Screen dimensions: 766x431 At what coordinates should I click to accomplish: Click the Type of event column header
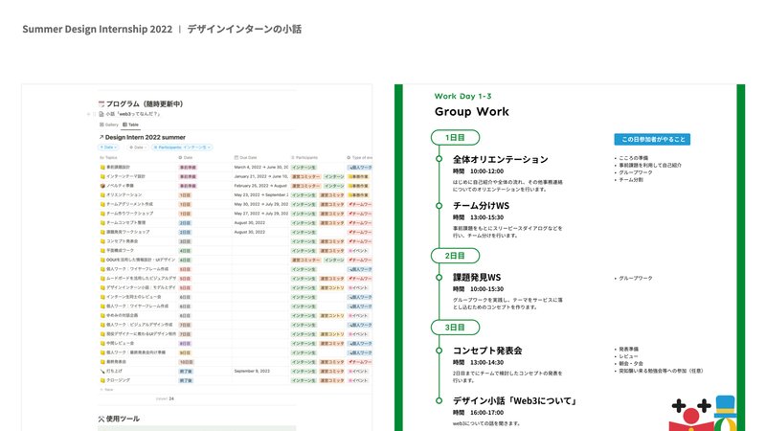tap(360, 157)
